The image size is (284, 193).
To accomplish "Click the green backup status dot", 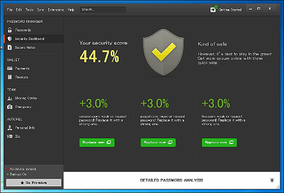I will (8, 174).
